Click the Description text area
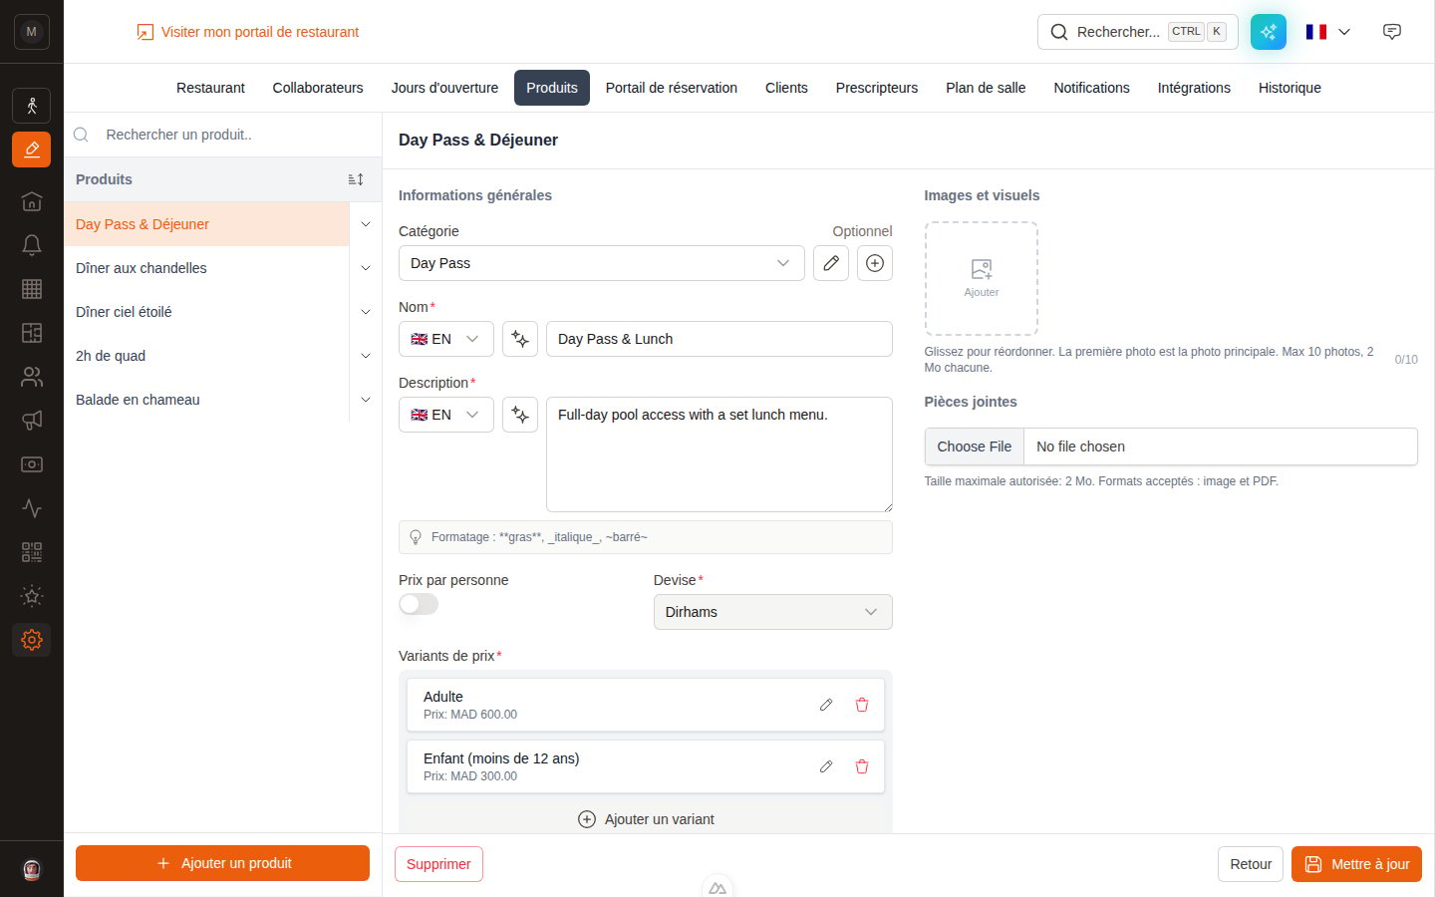The image size is (1435, 897). click(x=719, y=454)
